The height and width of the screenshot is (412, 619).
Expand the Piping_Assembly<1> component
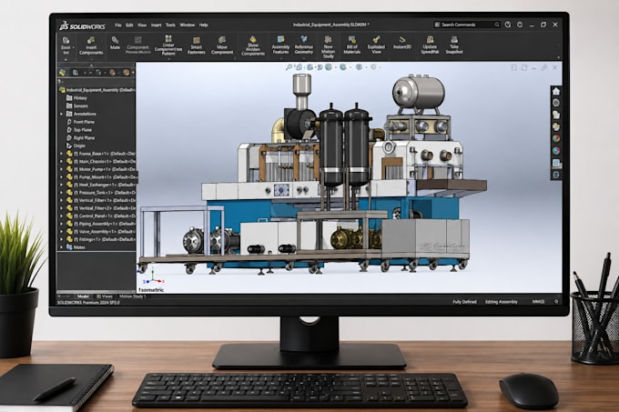(61, 224)
